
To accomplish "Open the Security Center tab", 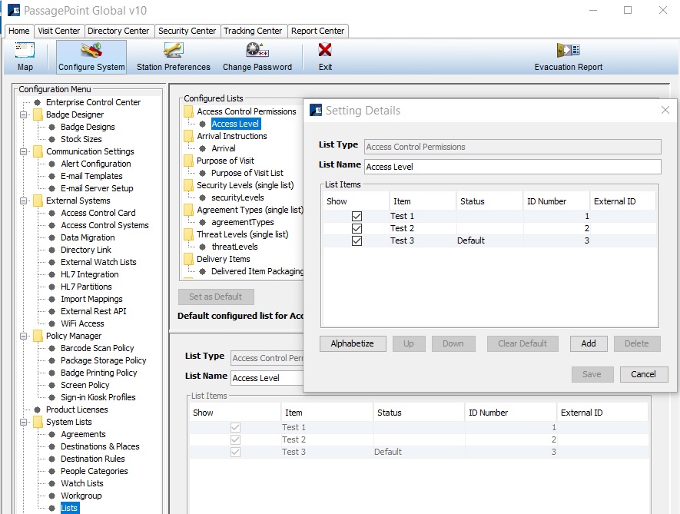I will tap(187, 31).
